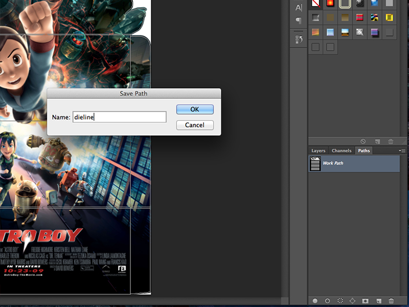Fill path with foreground color
409x307 pixels.
pos(315,301)
